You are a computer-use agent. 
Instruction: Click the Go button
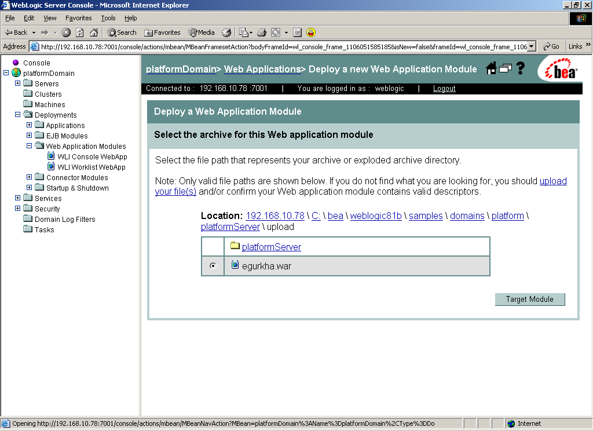pos(551,46)
